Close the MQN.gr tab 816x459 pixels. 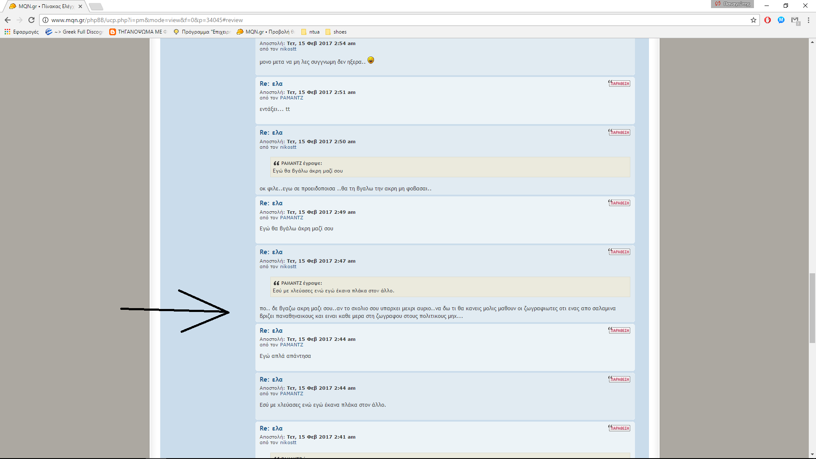[x=80, y=6]
